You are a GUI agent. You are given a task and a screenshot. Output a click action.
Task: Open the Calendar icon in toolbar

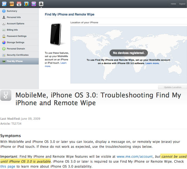[x=19, y=4]
